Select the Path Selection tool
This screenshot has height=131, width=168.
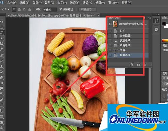2,111
